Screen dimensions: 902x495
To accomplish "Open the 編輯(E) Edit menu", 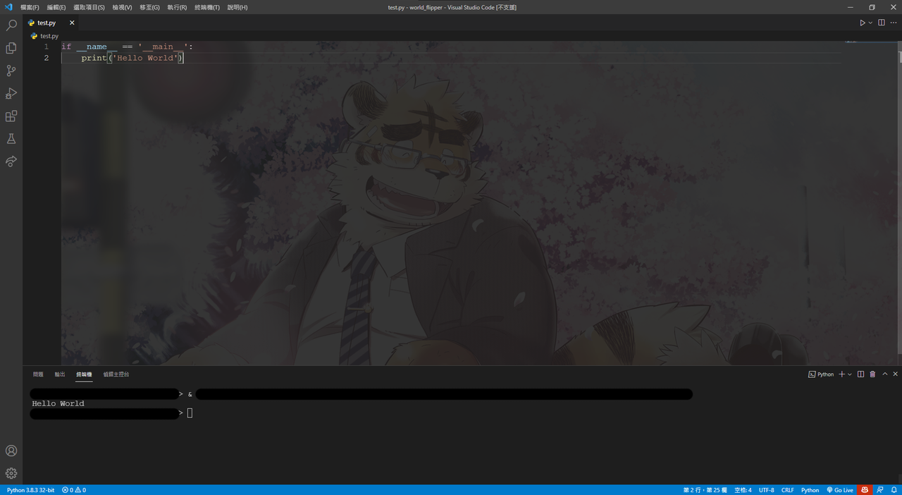I will tap(56, 7).
